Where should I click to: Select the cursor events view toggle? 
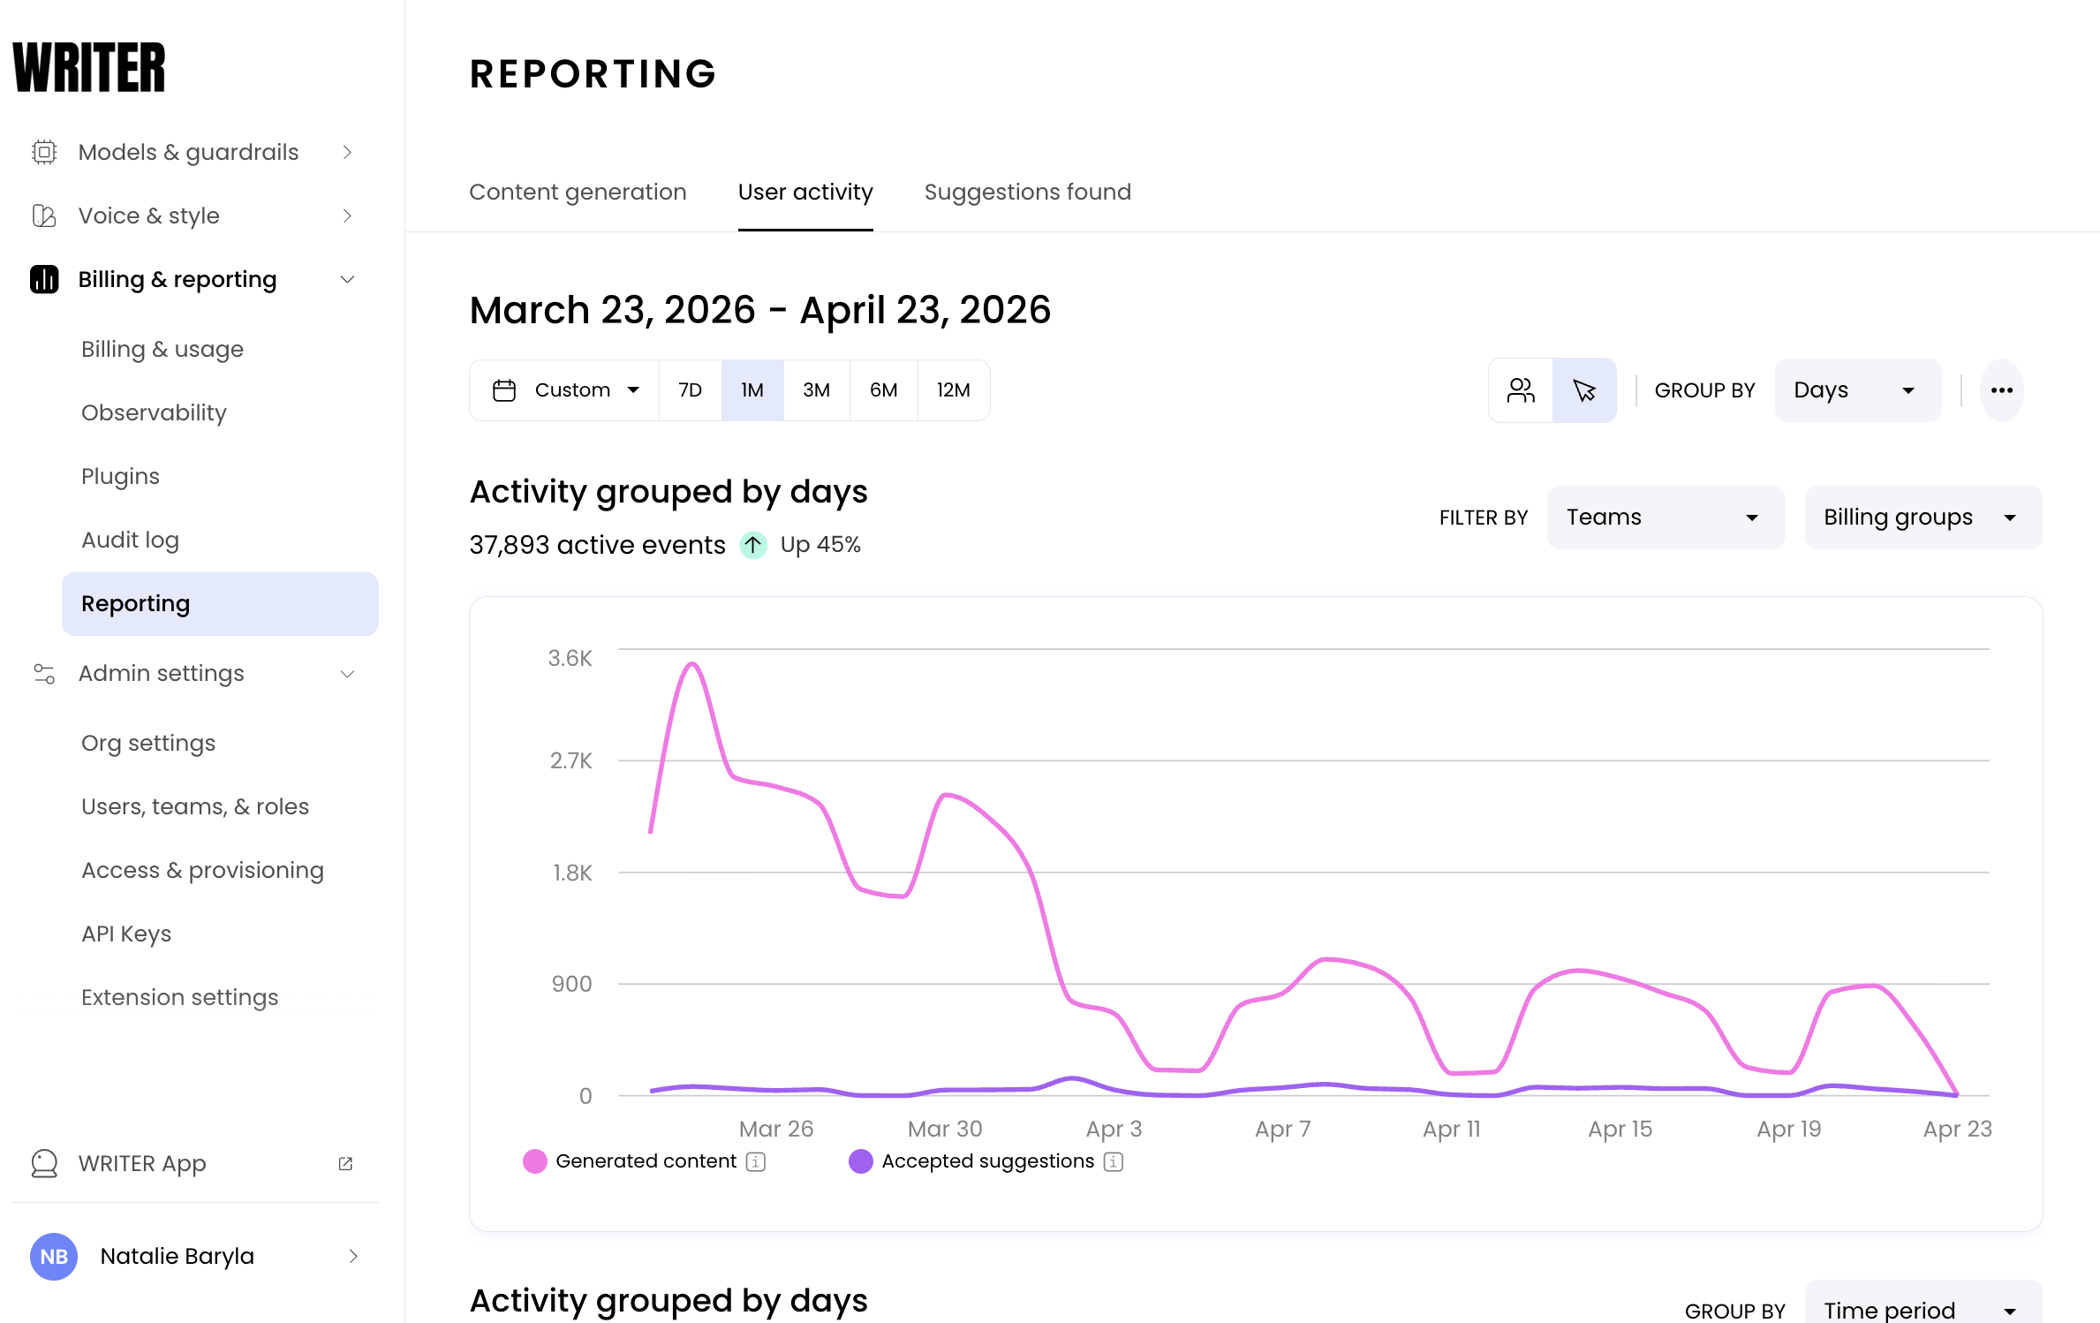coord(1584,390)
